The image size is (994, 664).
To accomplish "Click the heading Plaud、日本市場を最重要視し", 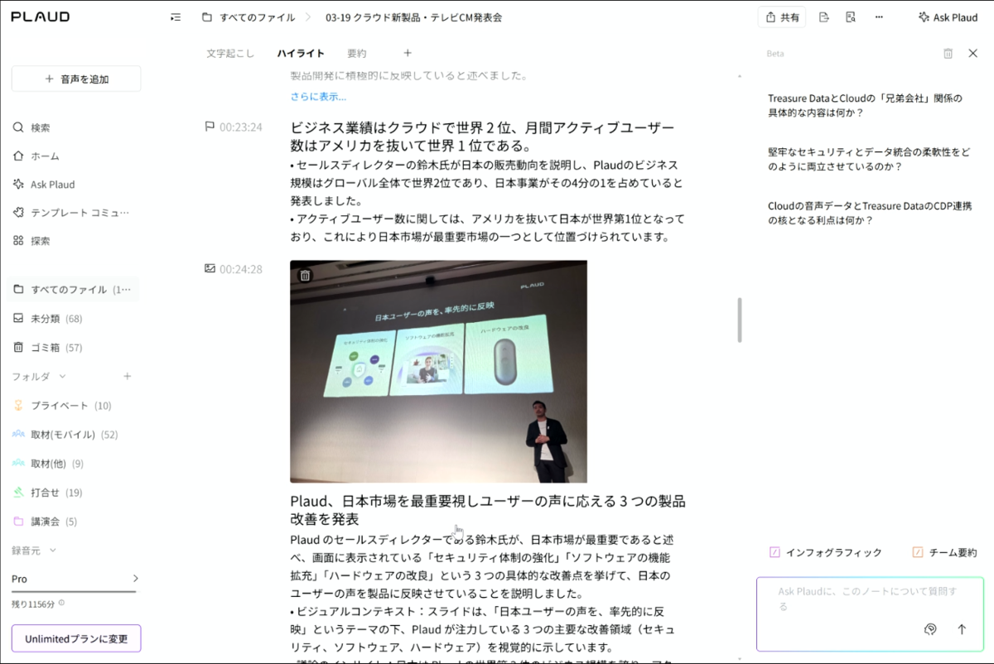I will click(x=488, y=510).
